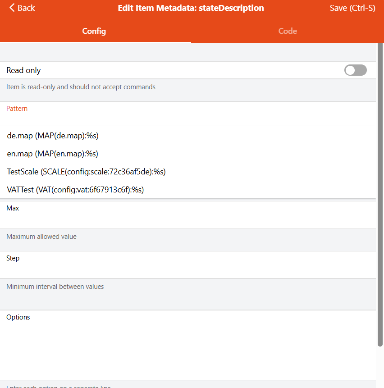Click the Edit Item Metadata title

(191, 8)
